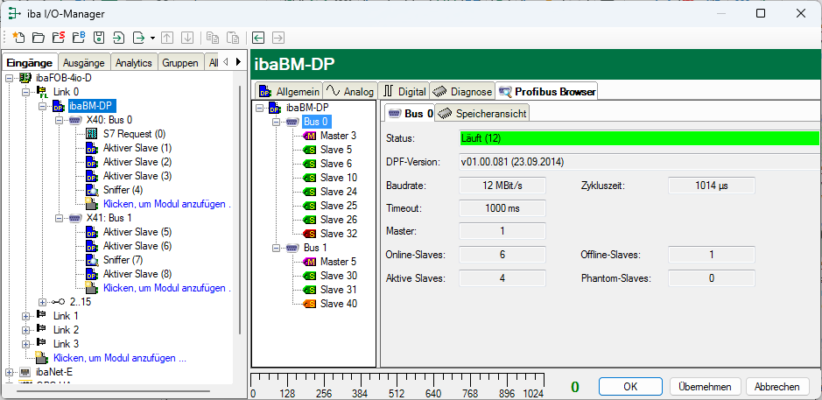Open the Analytics tab
The image size is (822, 400).
tap(134, 62)
